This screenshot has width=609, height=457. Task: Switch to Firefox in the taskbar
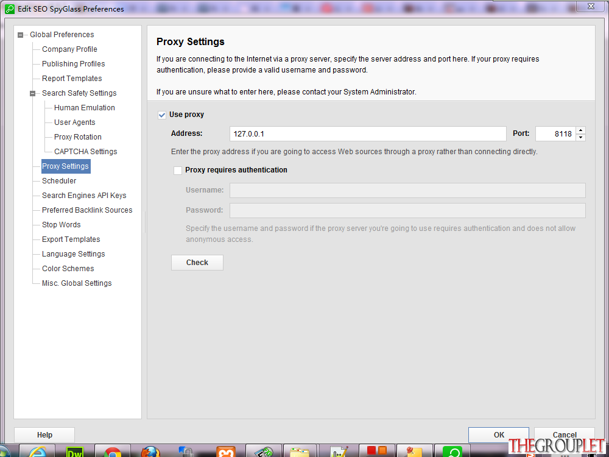point(150,452)
